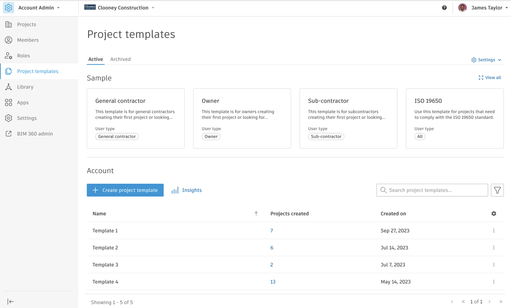Open the Library section
511x308 pixels.
pos(25,87)
